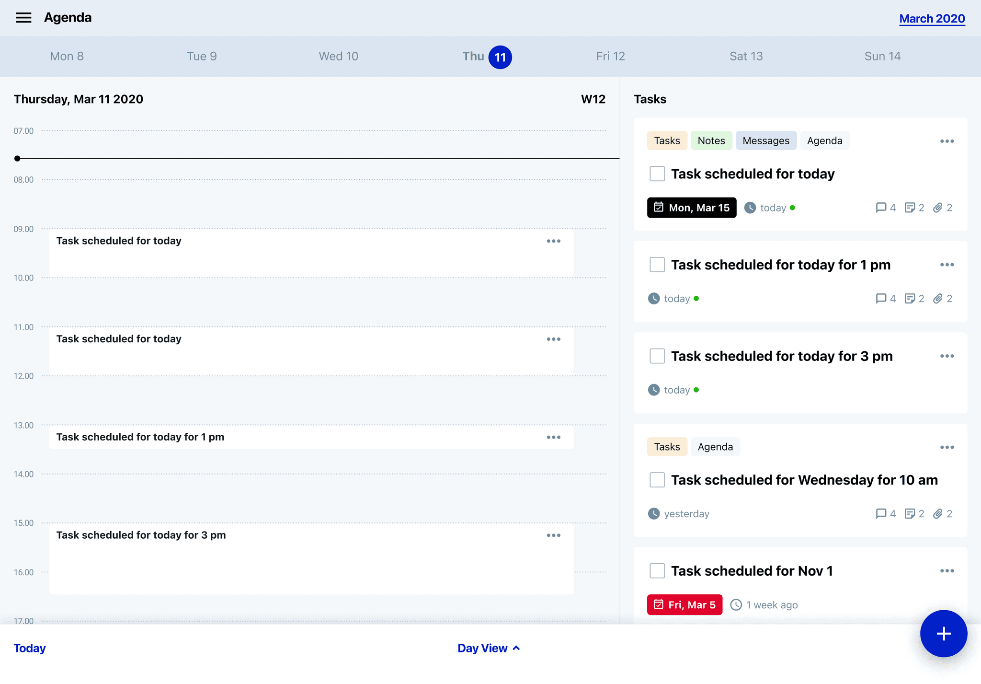
Task: Click the Thursday, Mar 11 2020 heading
Action: point(79,99)
